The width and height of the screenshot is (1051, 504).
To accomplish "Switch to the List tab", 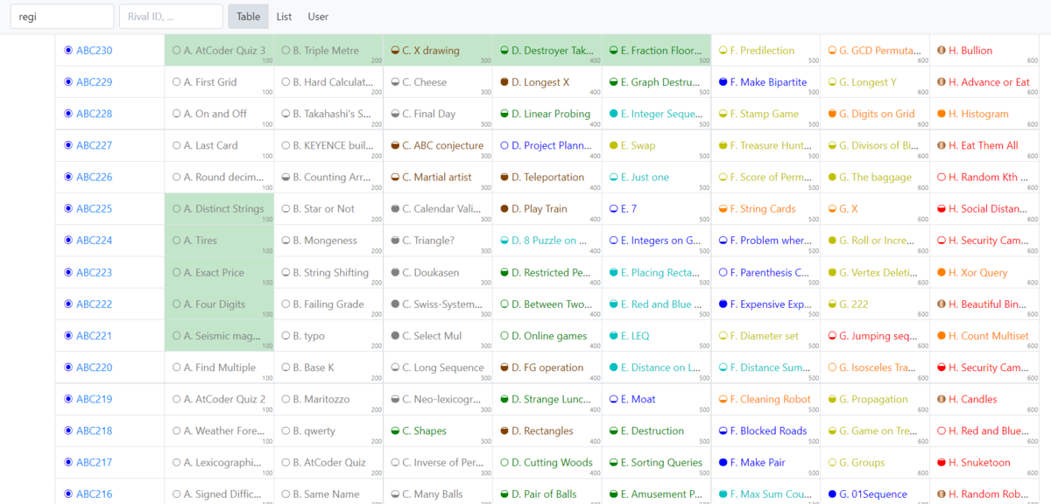I will (284, 17).
